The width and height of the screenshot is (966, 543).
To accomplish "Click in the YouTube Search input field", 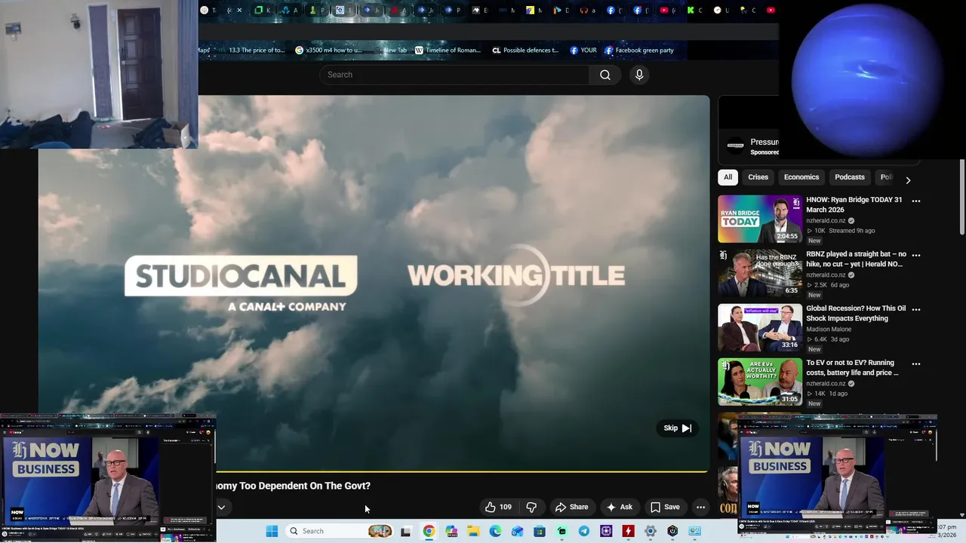I will (x=454, y=75).
